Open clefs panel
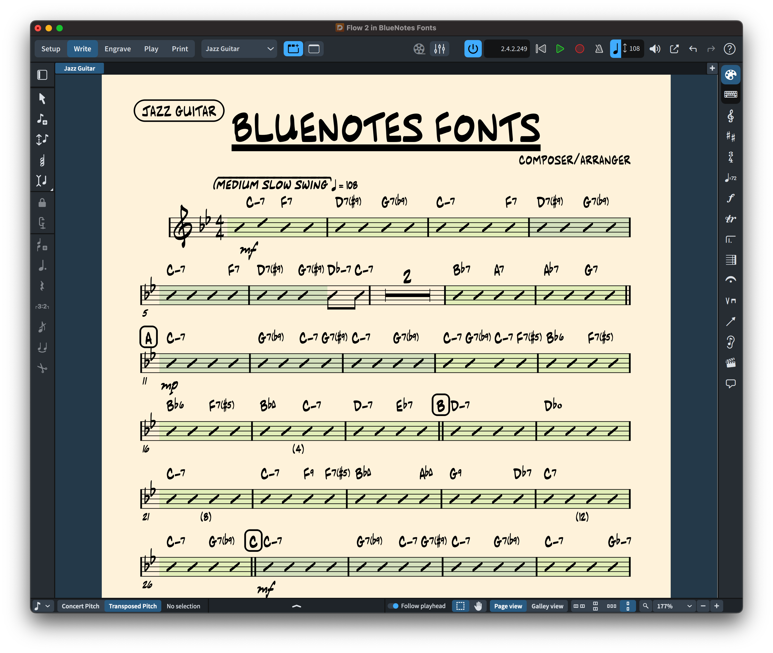The height and width of the screenshot is (653, 773). click(x=731, y=116)
